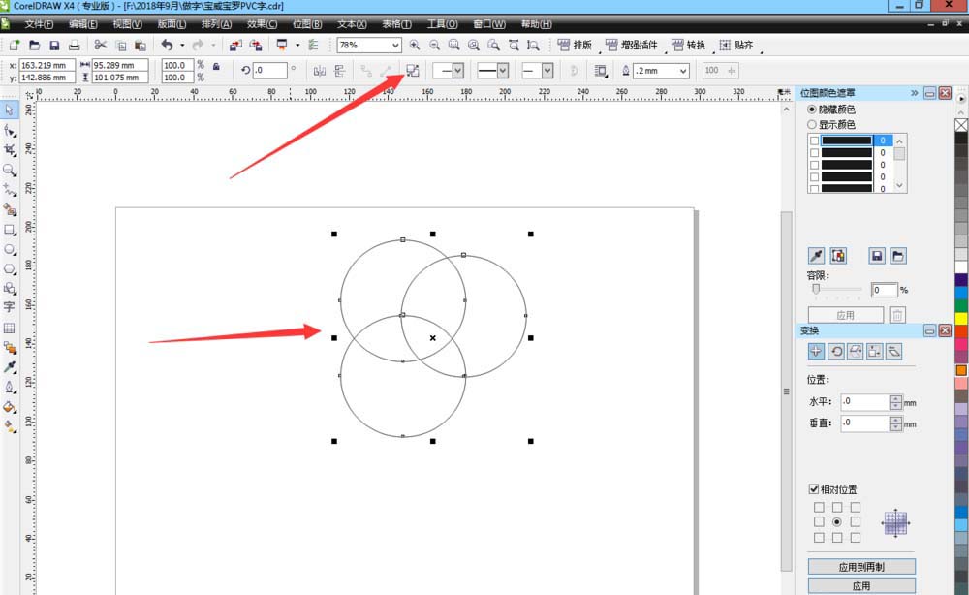Screen dimensions: 969x595
Task: Select the 显示颜色 radio button
Action: point(812,125)
